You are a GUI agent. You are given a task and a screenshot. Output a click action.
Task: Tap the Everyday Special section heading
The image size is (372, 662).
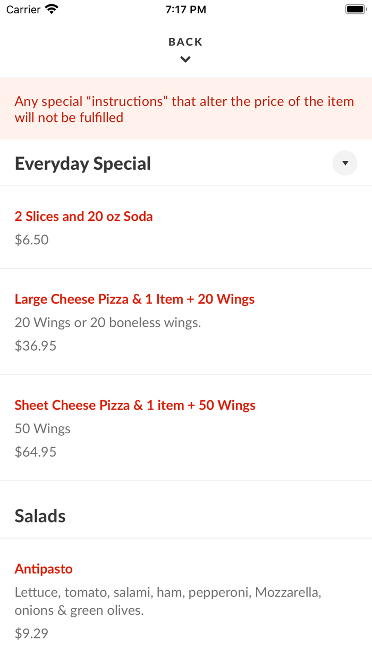click(x=83, y=163)
